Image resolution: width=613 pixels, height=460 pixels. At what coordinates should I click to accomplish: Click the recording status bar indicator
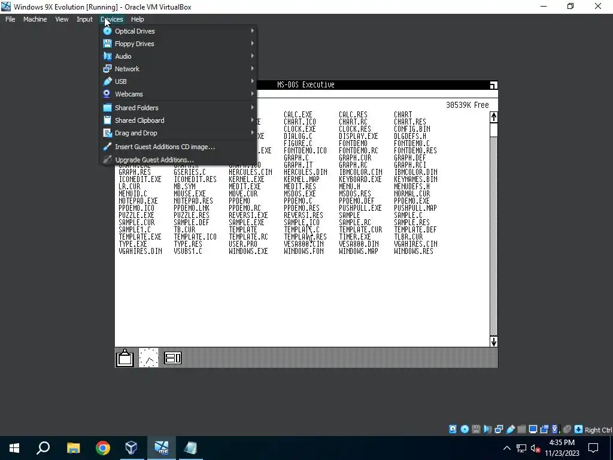click(544, 429)
